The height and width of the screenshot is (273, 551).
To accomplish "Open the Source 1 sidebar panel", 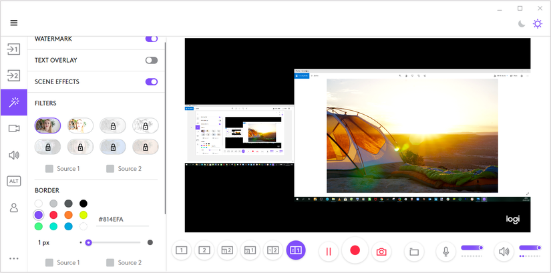I will click(14, 49).
